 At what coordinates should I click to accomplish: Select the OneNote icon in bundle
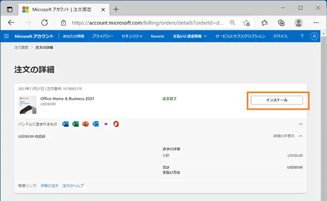click(x=106, y=124)
